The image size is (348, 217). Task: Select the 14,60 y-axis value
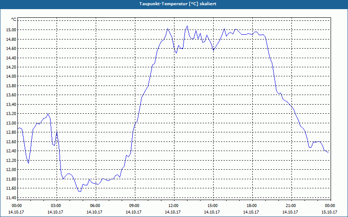tap(11, 49)
